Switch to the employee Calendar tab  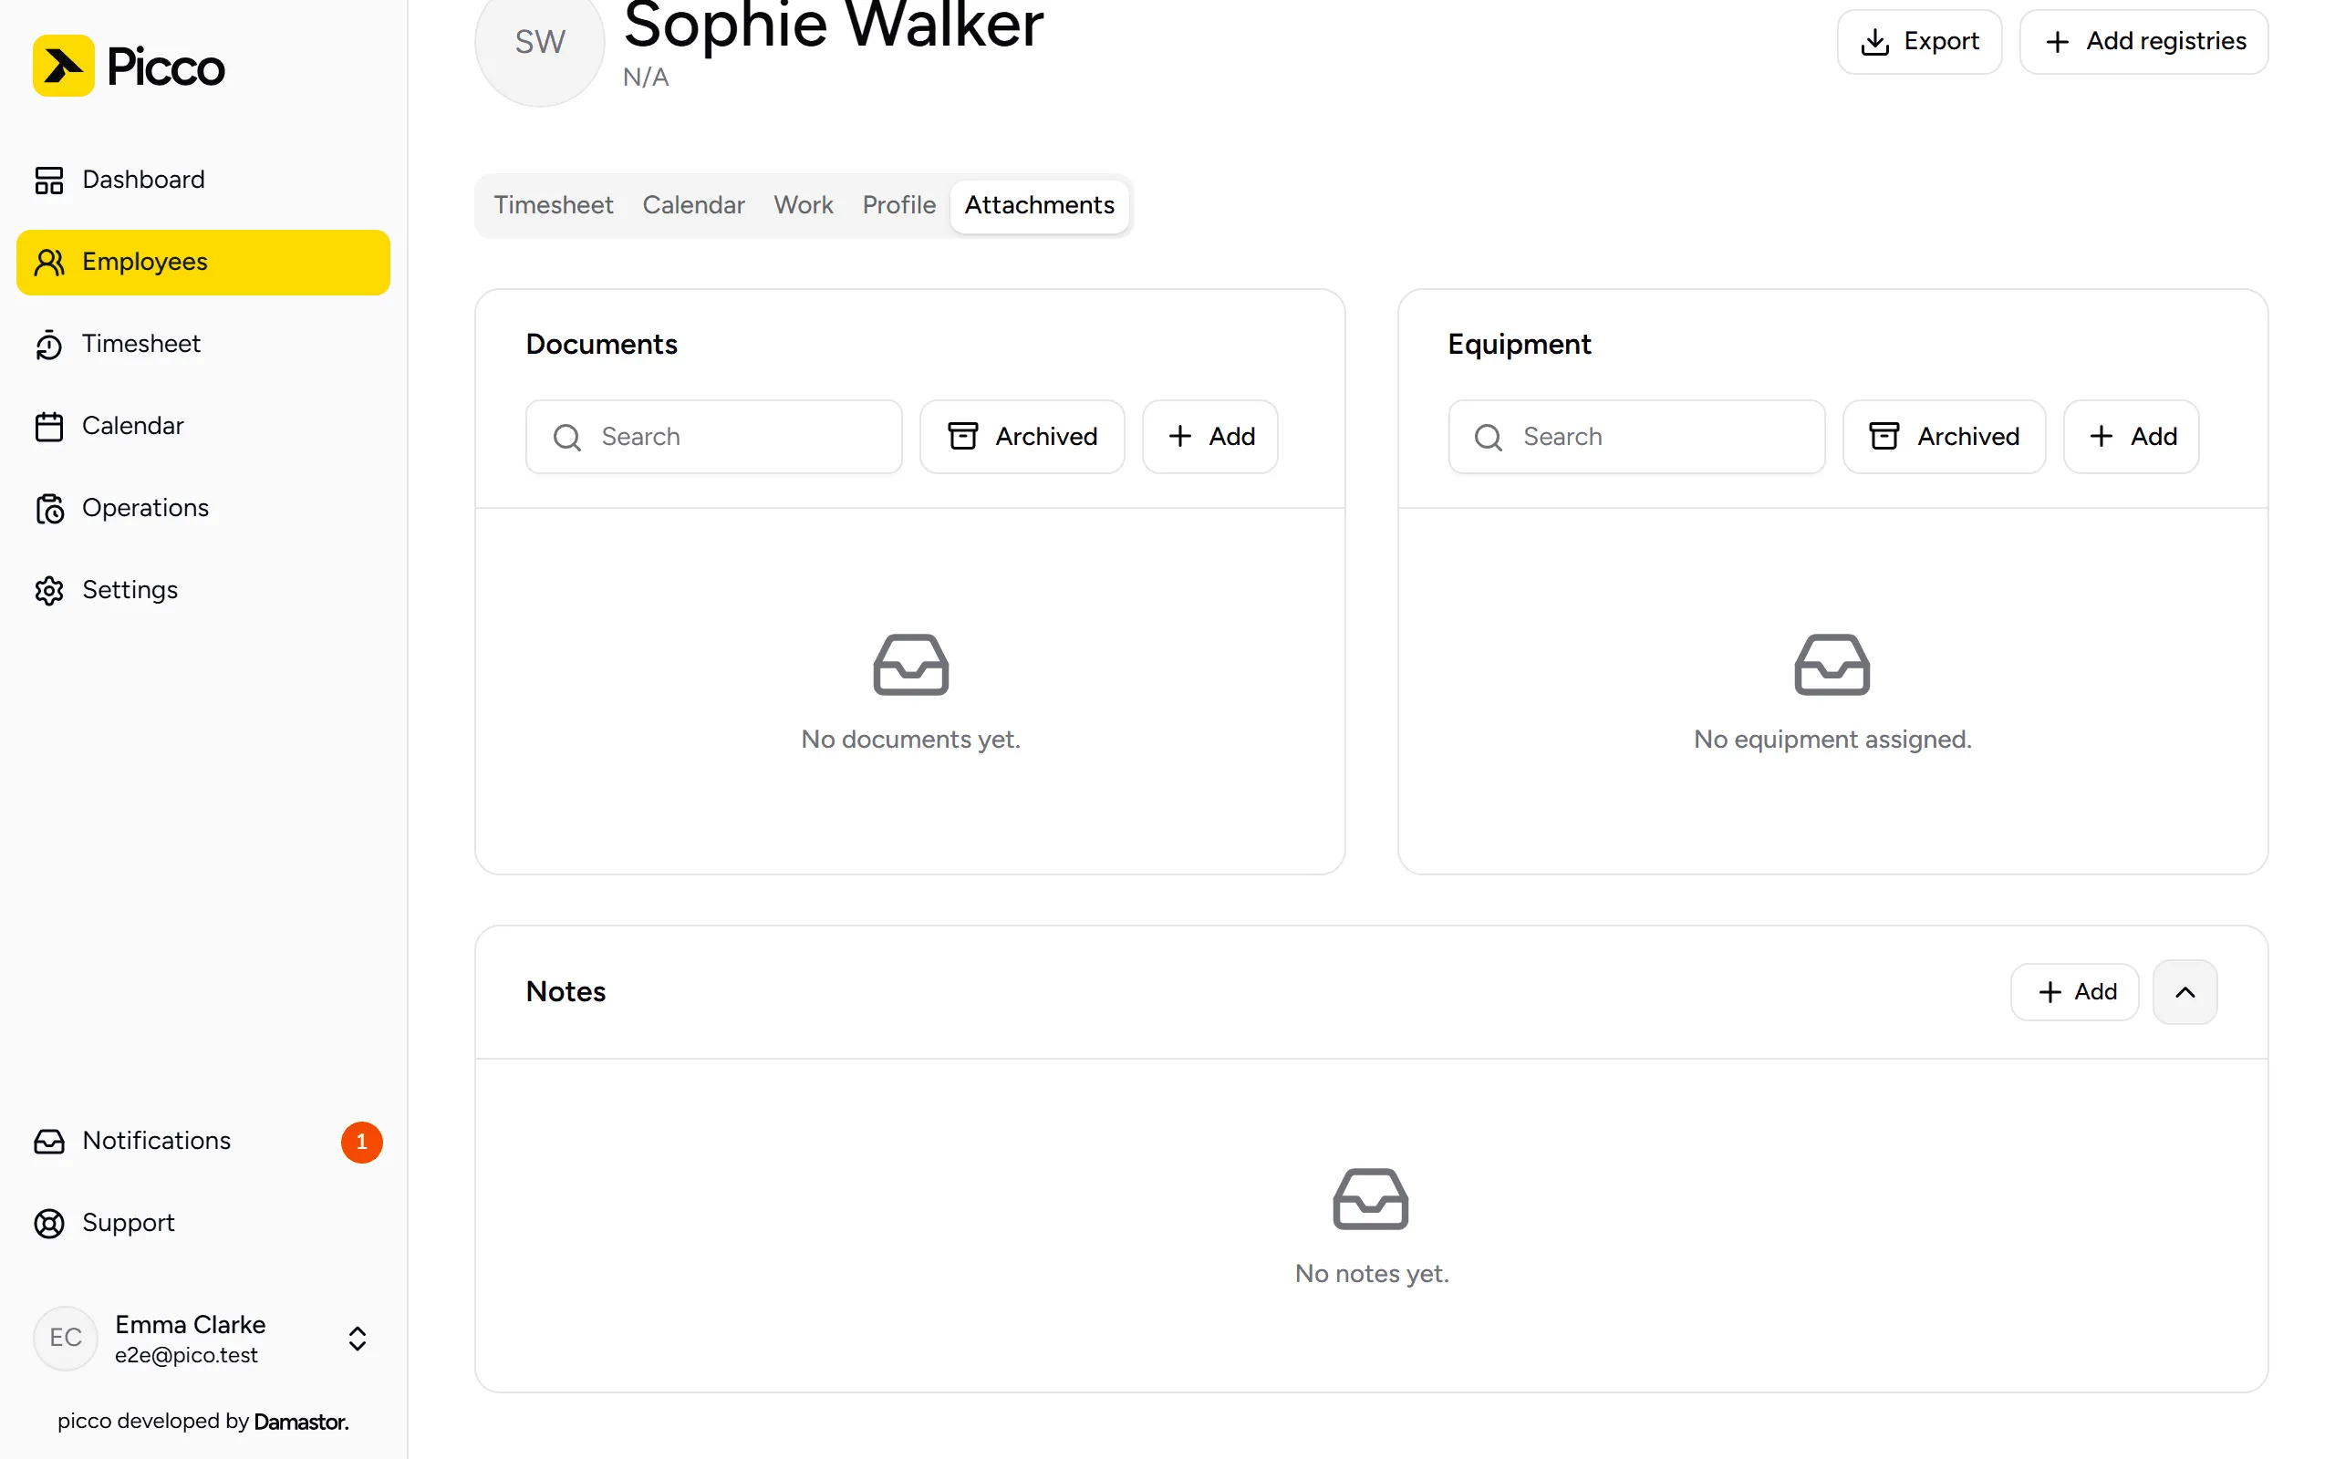click(x=694, y=205)
